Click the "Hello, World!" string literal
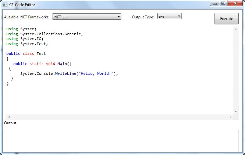245x155 pixels. click(x=96, y=74)
